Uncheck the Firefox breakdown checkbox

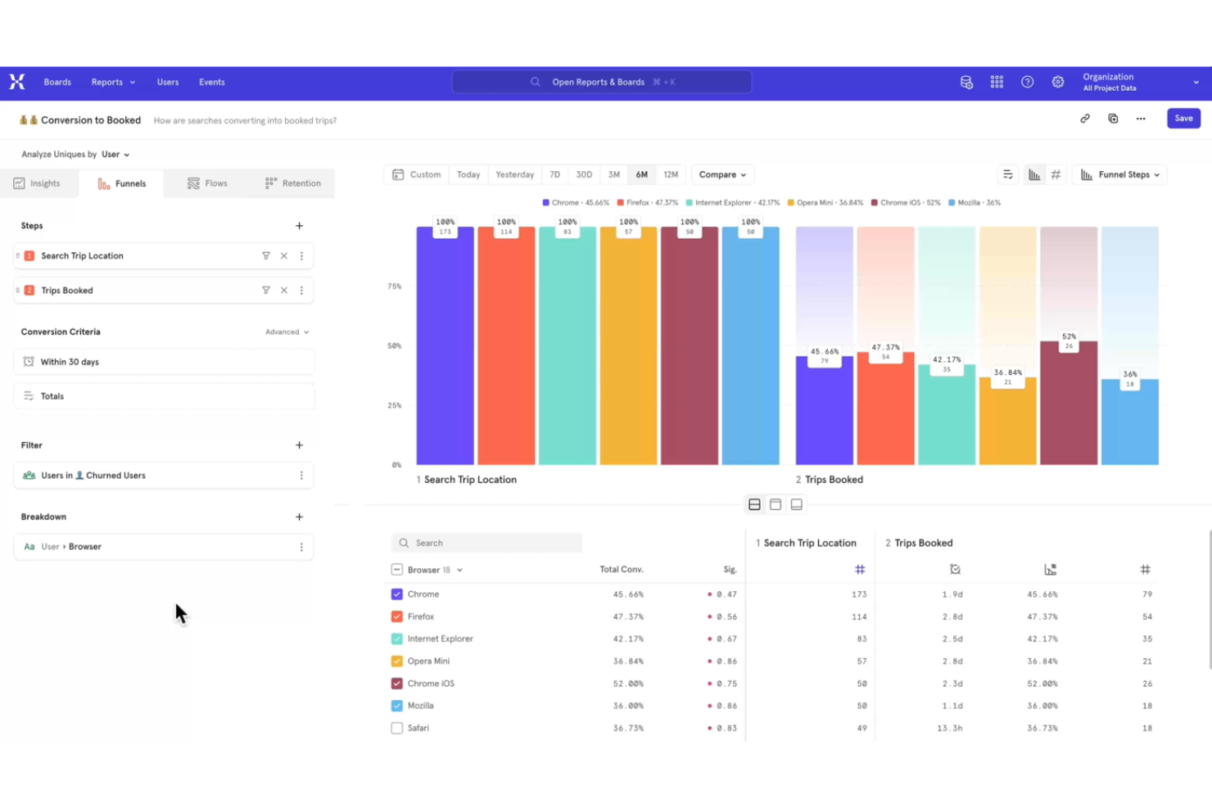[x=396, y=616]
